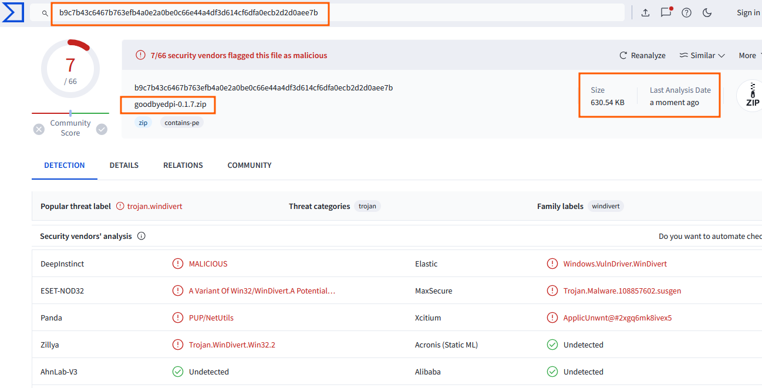The image size is (762, 388).
Task: Open the help question mark icon
Action: click(x=686, y=12)
